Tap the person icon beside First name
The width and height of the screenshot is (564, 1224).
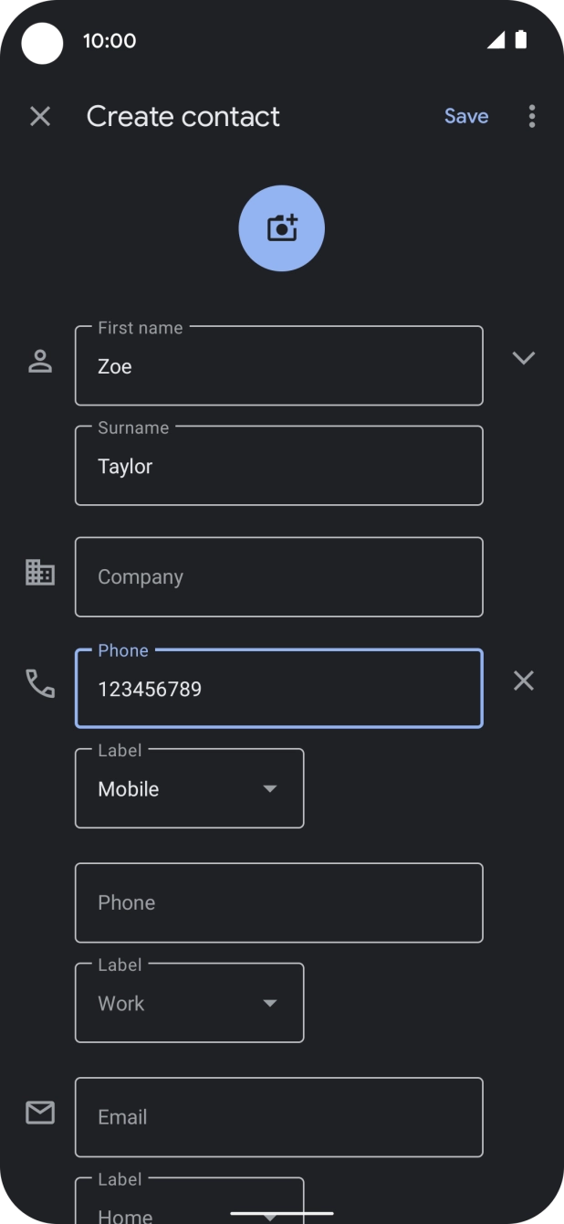pyautogui.click(x=40, y=362)
